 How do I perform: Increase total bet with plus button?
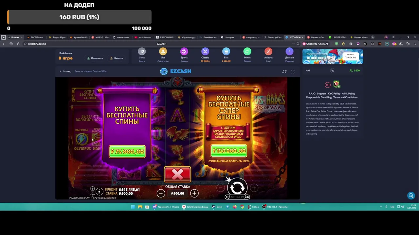tap(194, 193)
